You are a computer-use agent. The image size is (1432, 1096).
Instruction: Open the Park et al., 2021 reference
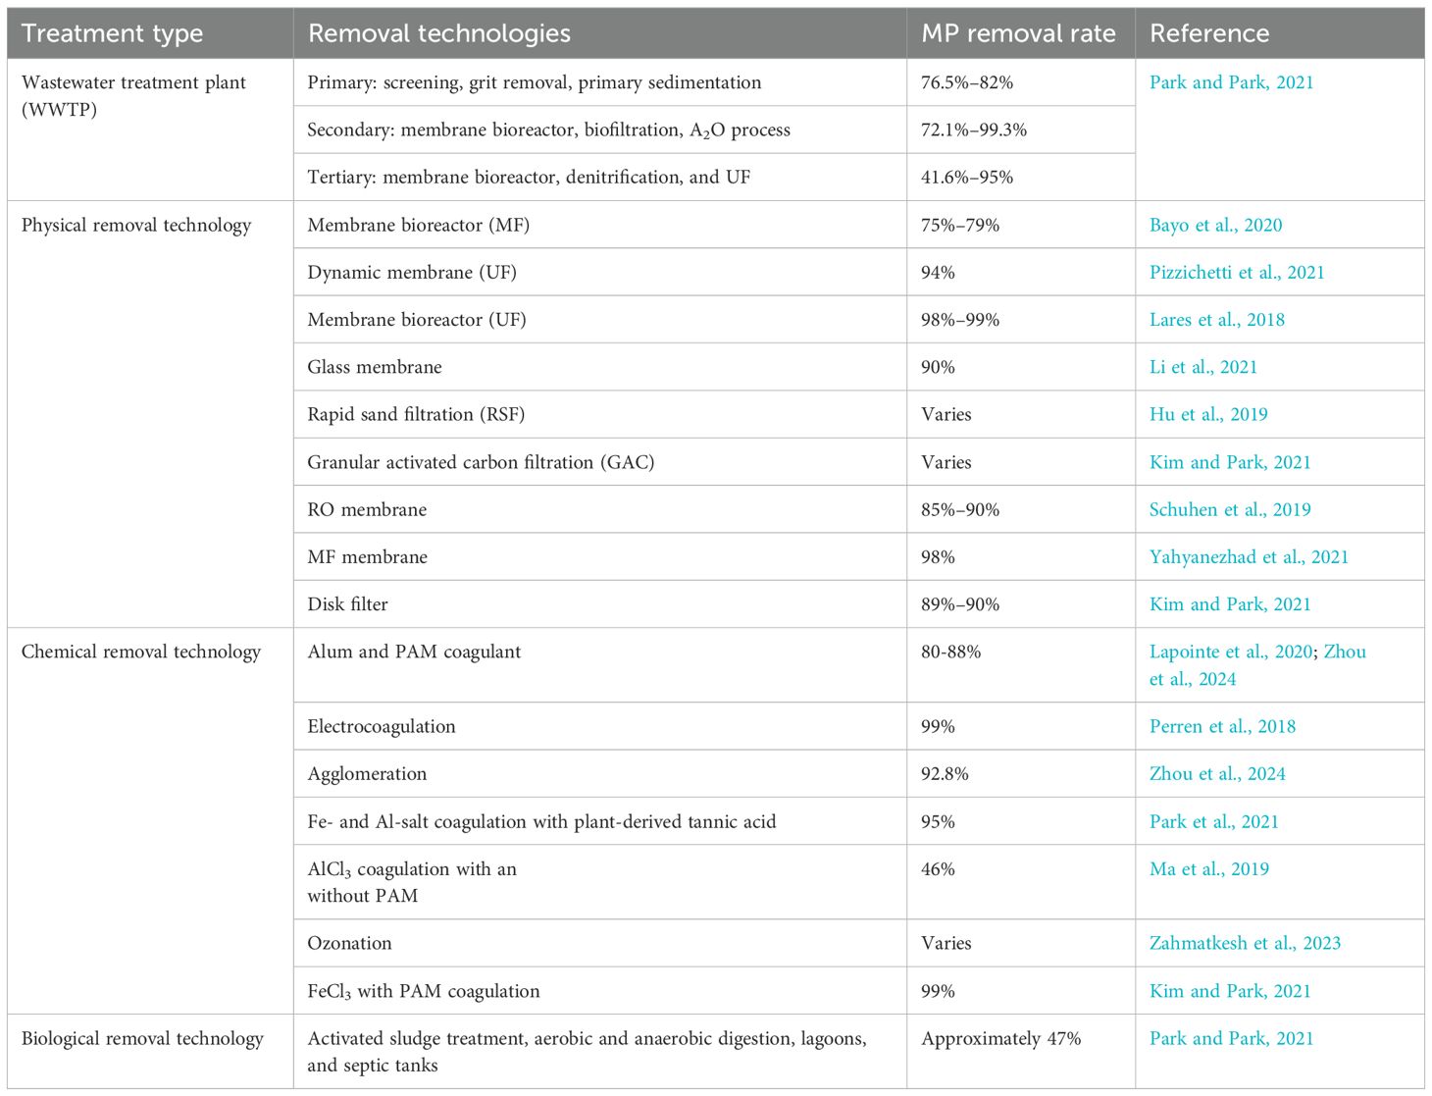(x=1213, y=821)
